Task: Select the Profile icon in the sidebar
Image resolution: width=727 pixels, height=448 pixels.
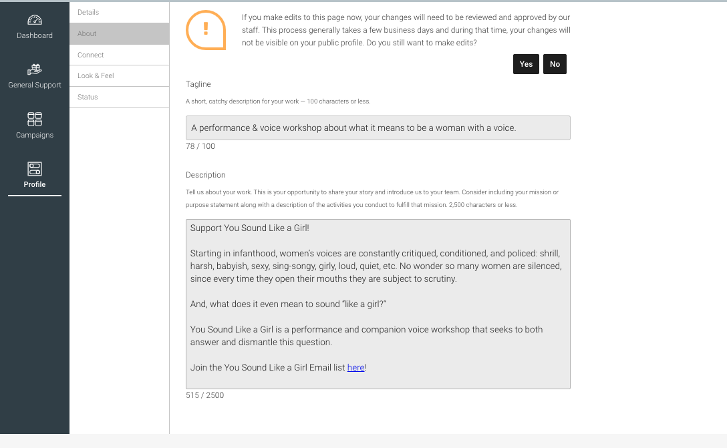Action: 35,169
